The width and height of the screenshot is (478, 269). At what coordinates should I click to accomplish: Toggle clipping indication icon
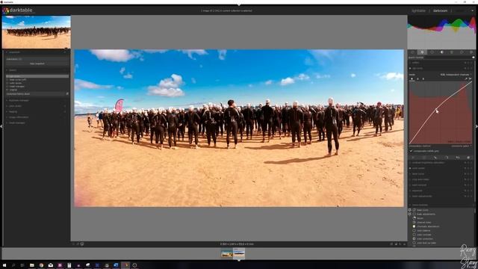(396, 244)
